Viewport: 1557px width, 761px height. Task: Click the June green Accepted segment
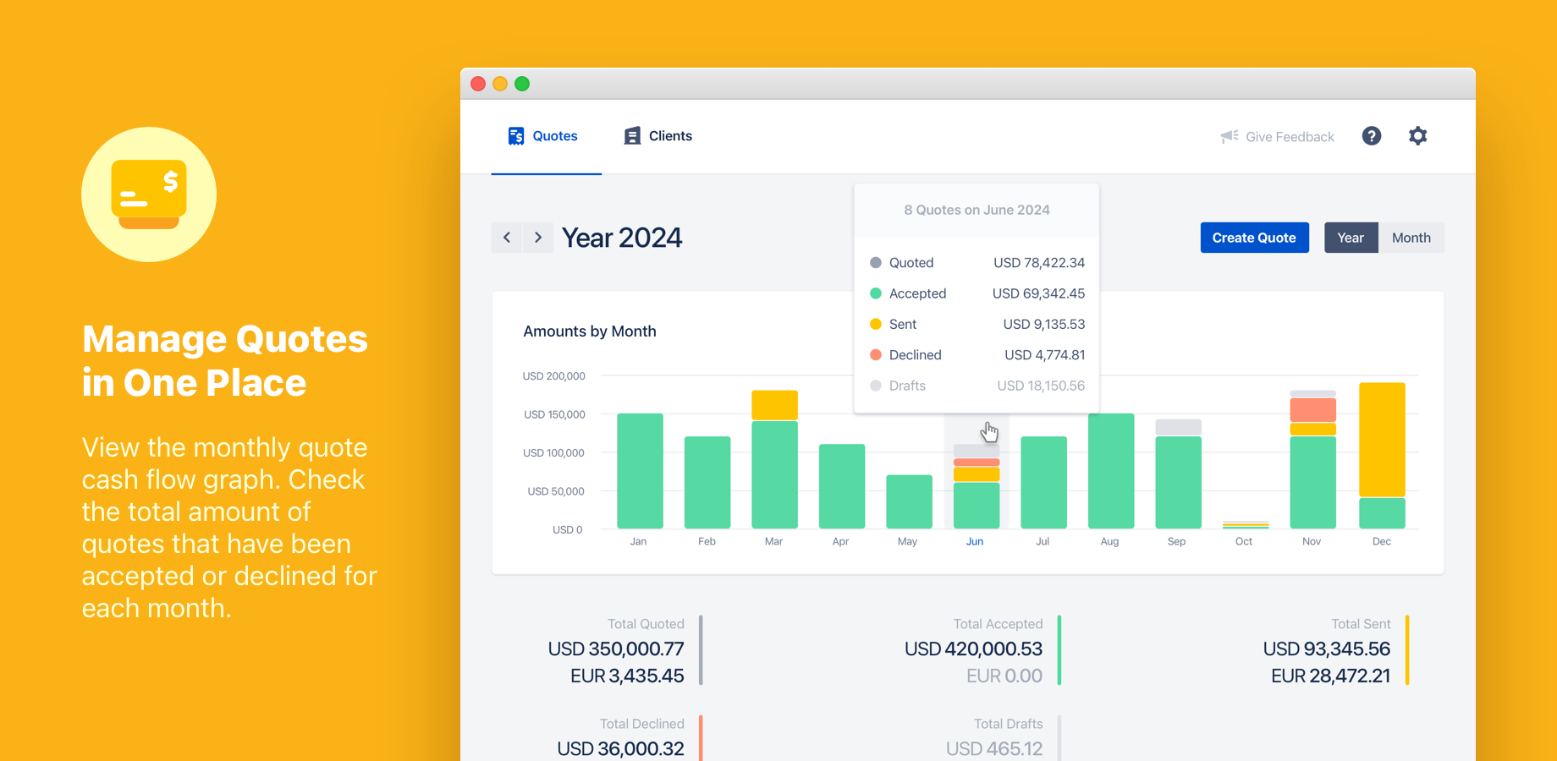tap(977, 506)
